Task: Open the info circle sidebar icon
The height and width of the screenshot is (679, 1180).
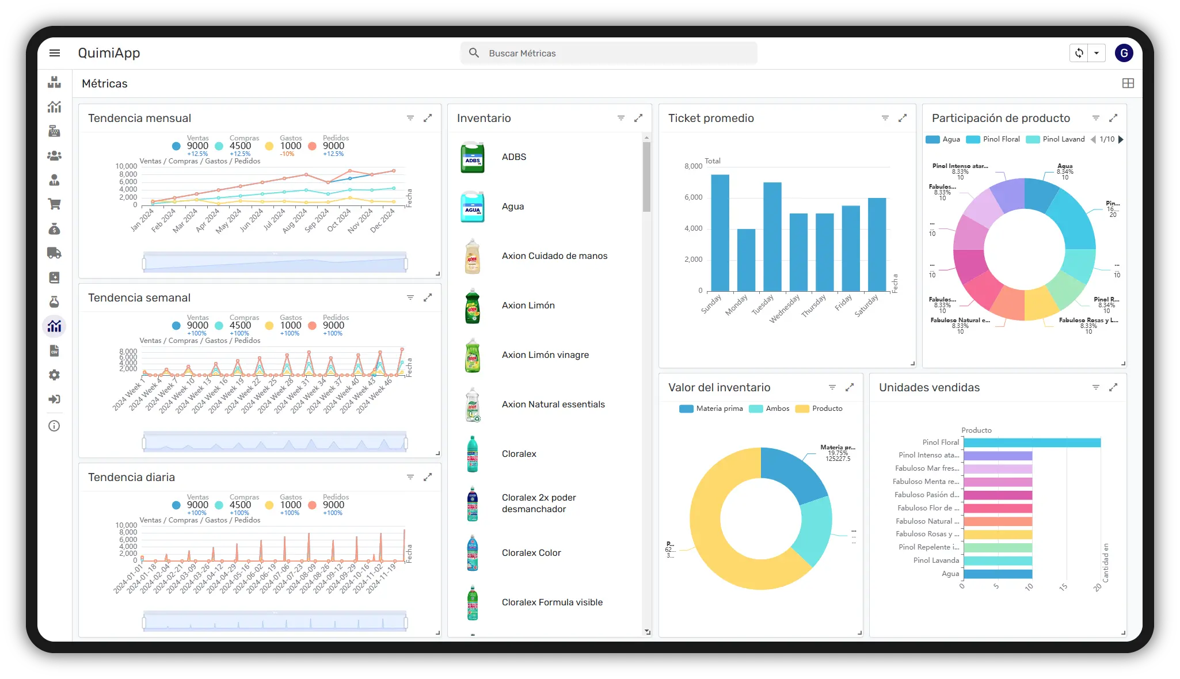Action: pyautogui.click(x=55, y=426)
